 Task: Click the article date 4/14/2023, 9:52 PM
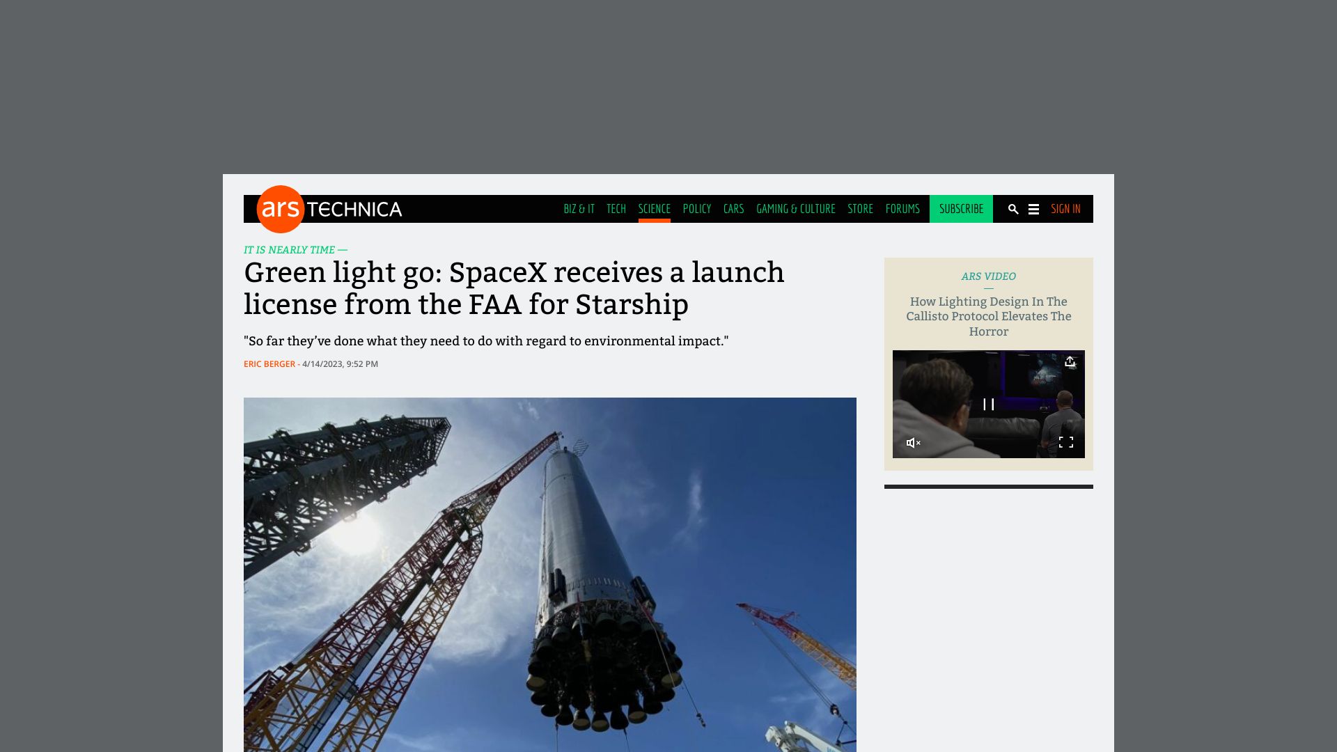(340, 364)
